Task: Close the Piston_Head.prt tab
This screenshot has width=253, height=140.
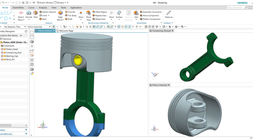Action: 169,85
